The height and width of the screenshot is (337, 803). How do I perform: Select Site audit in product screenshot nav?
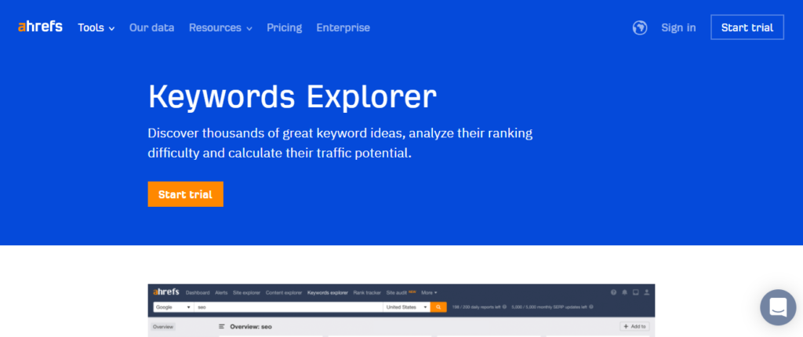[401, 293]
